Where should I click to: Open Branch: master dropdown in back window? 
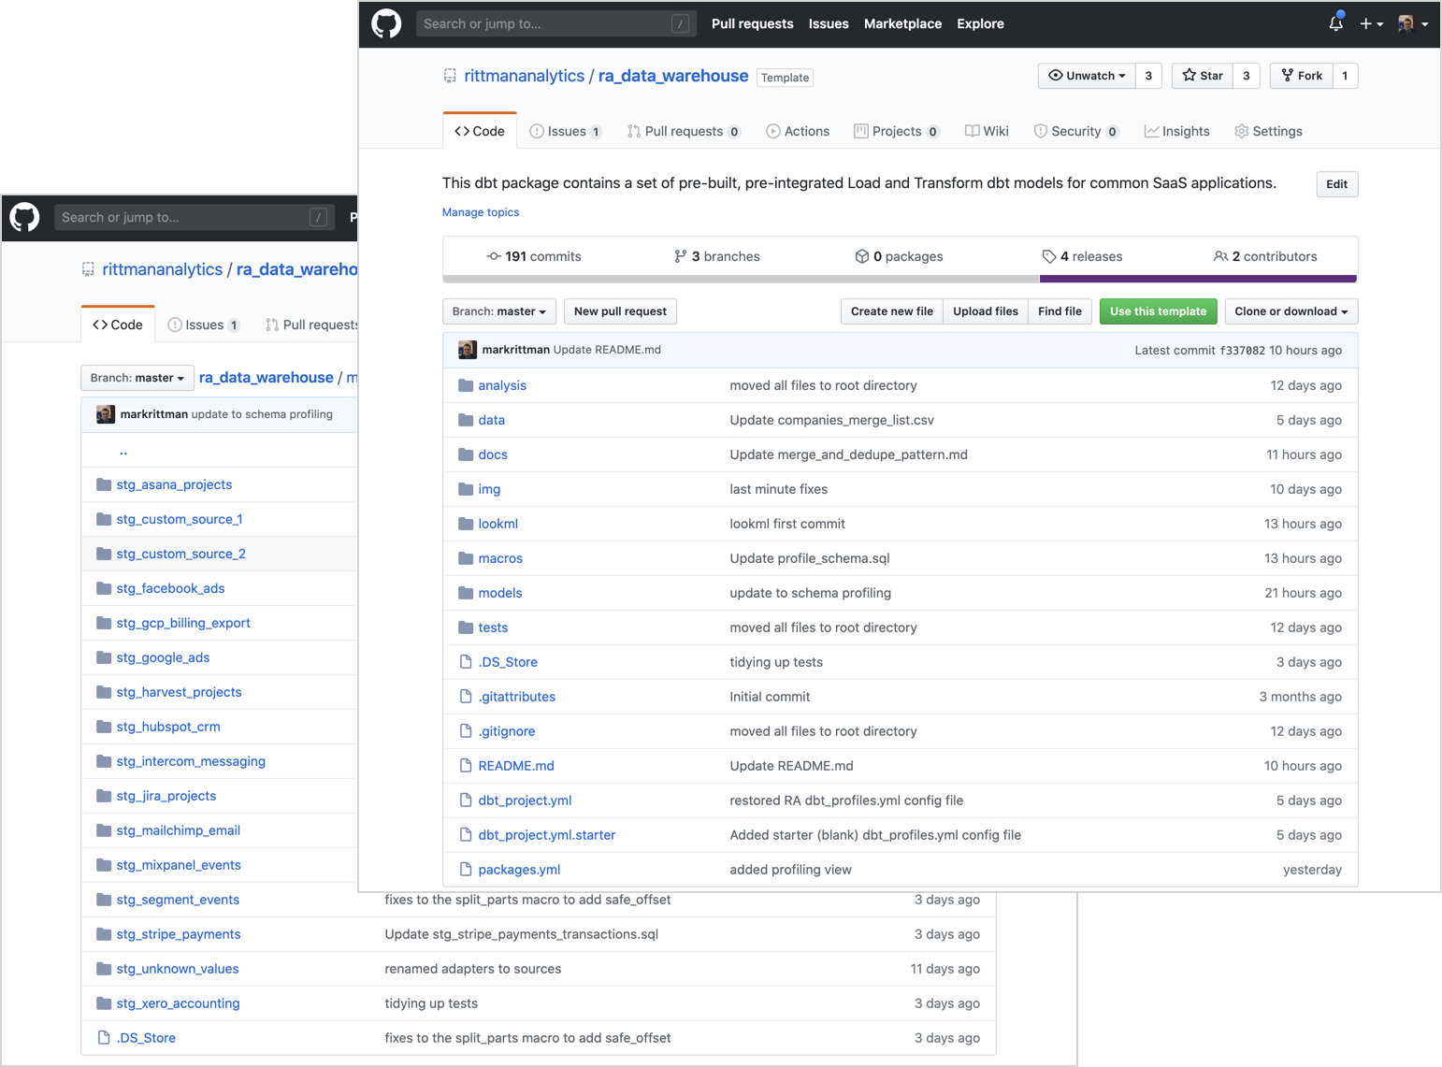coord(137,378)
